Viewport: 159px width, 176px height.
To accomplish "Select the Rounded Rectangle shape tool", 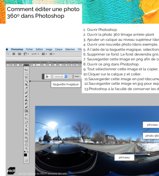I will point(26,133).
